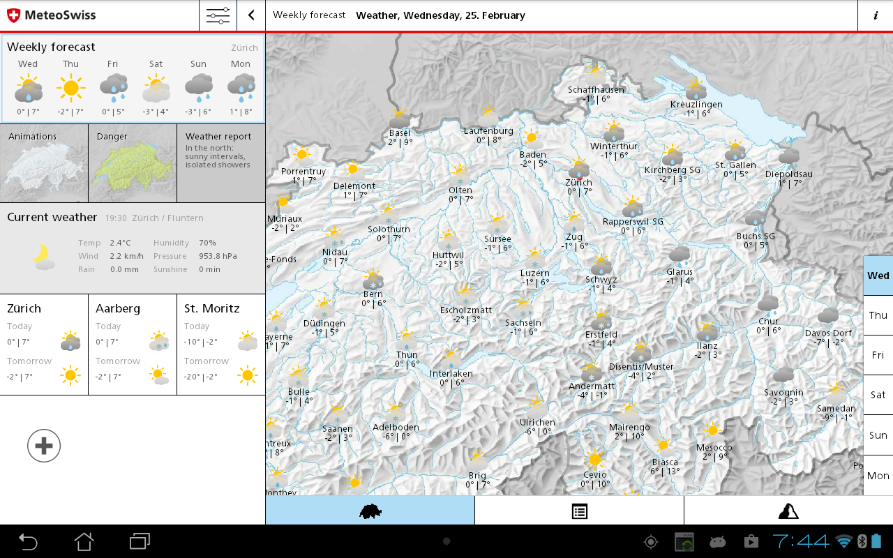This screenshot has height=558, width=893.
Task: Tap the MeteoSwiss logo
Action: pos(51,15)
